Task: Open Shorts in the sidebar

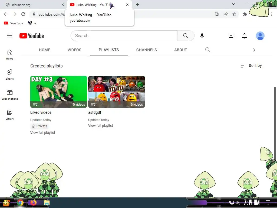Action: (10, 75)
